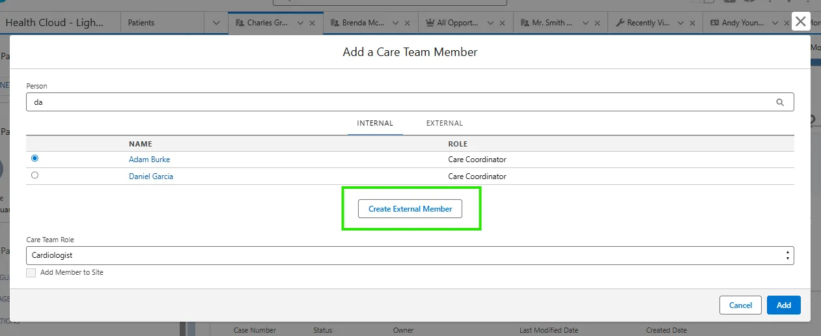Click the Andy Young tab card icon
Screen dimensions: 821x336
pos(716,23)
